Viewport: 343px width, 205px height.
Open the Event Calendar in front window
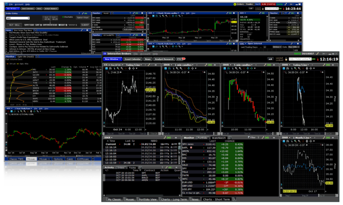[x=133, y=59]
